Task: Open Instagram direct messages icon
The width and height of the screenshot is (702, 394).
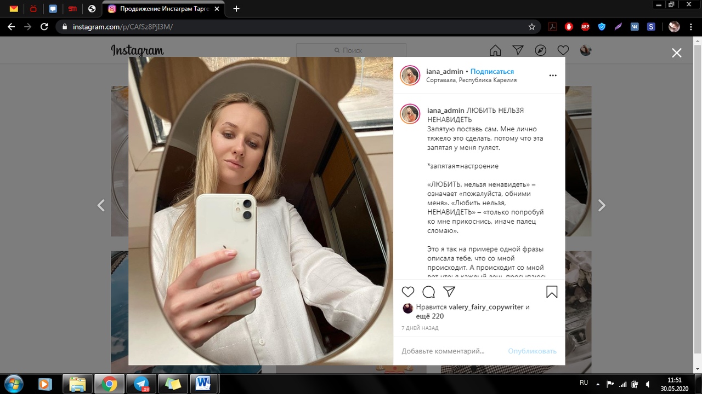Action: coord(518,50)
